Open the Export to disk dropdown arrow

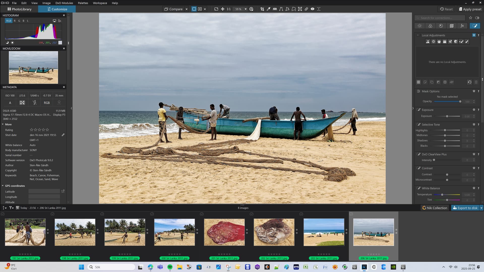(481, 208)
